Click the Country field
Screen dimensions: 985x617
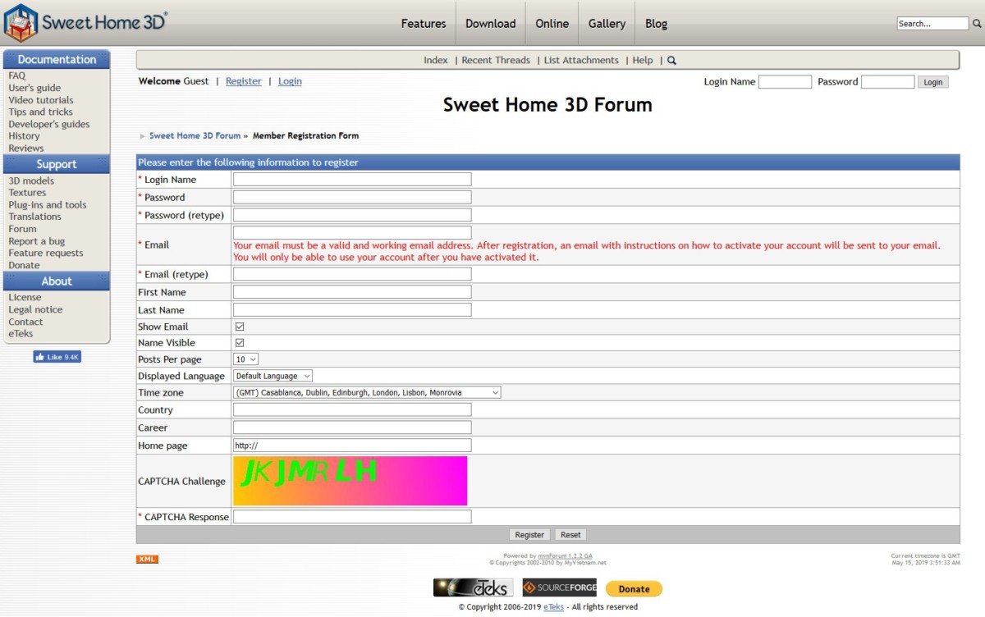click(352, 410)
